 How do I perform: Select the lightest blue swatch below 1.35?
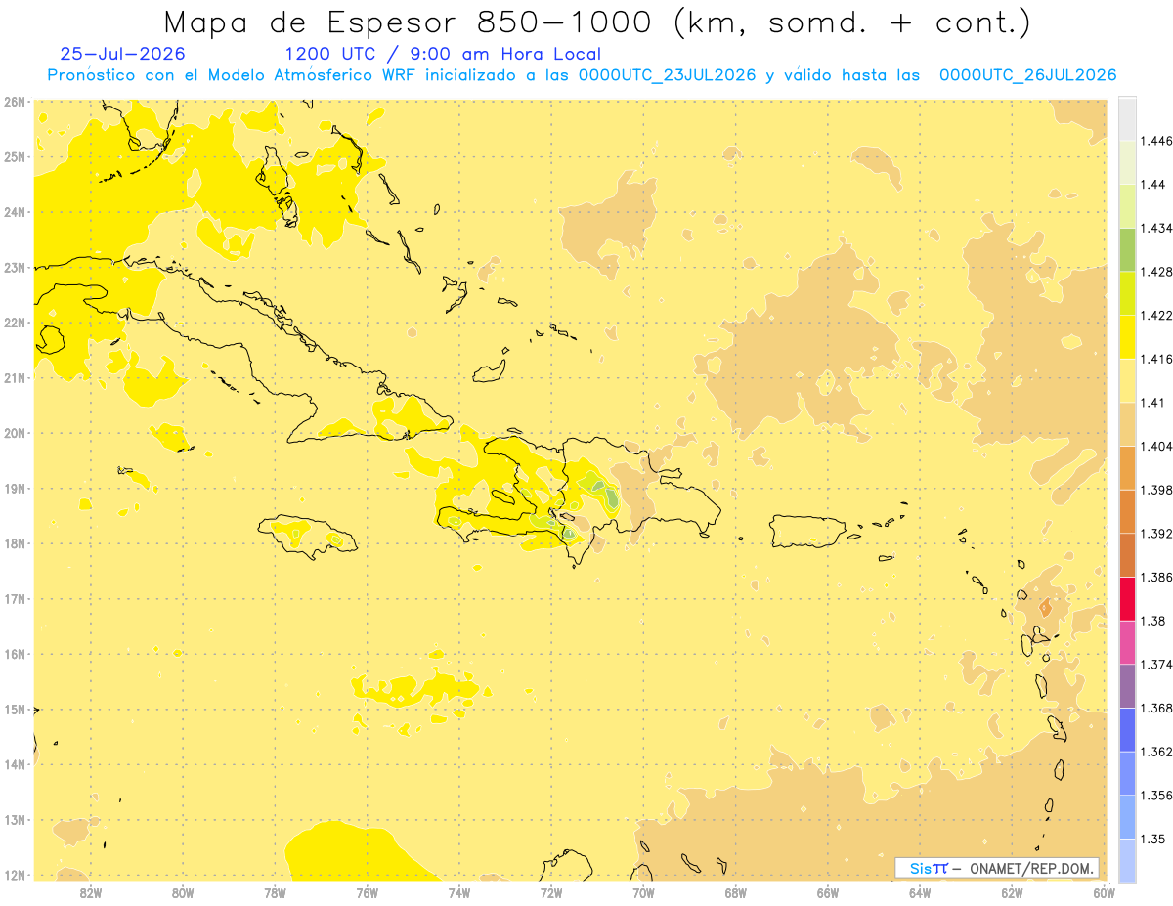[x=1127, y=860]
